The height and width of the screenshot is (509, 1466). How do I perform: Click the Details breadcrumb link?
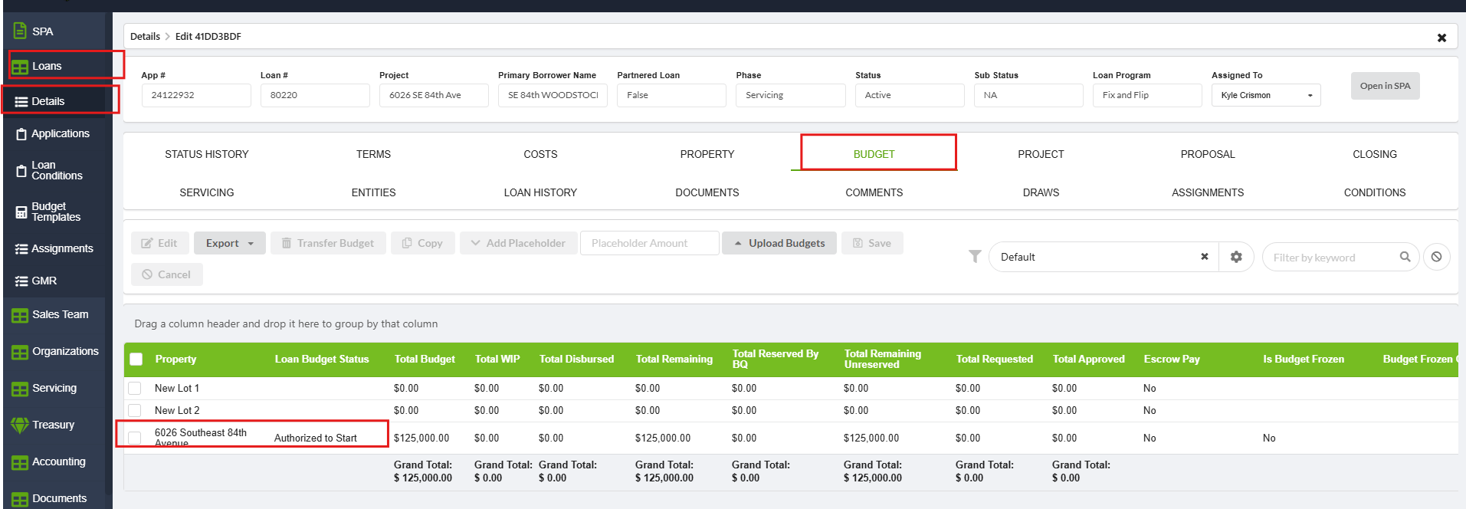[x=145, y=37]
